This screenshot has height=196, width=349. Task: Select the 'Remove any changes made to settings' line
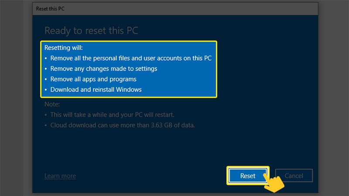tap(103, 68)
